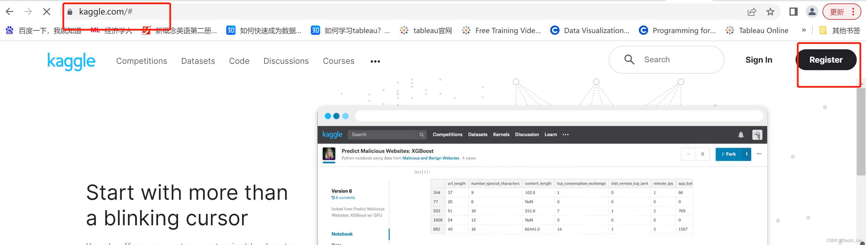Click the Register button
The image size is (866, 245).
[826, 60]
